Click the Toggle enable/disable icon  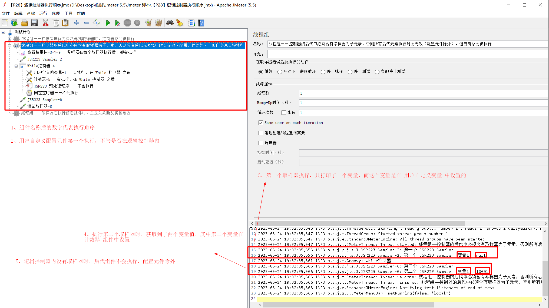pyautogui.click(x=96, y=23)
